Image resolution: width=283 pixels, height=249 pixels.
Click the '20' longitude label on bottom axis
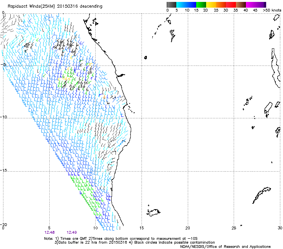pos(188,228)
